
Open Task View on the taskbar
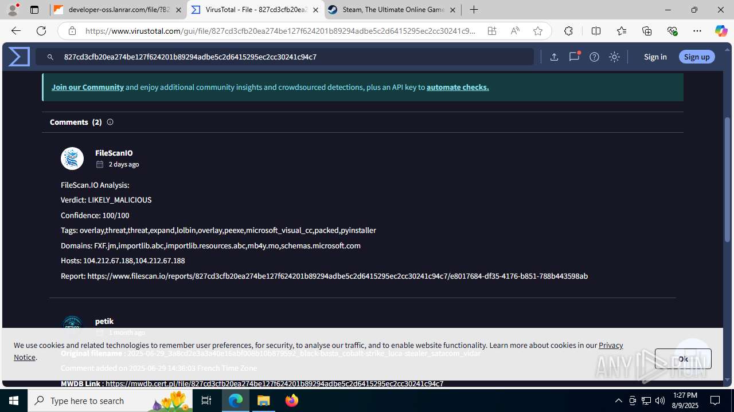[206, 401]
